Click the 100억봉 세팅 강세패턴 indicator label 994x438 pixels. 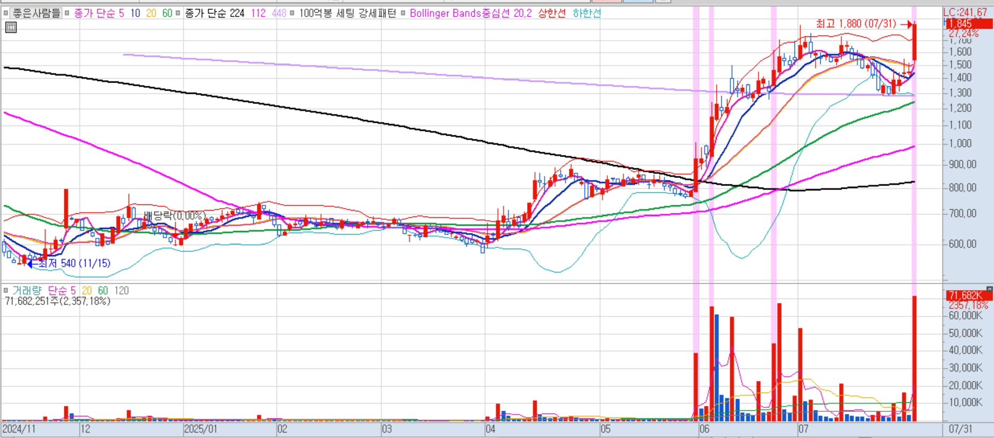[x=347, y=13]
